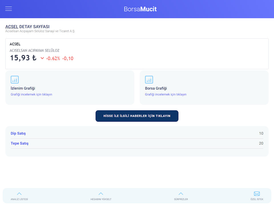
Task: Select the Dip Satış label
Action: pos(18,133)
